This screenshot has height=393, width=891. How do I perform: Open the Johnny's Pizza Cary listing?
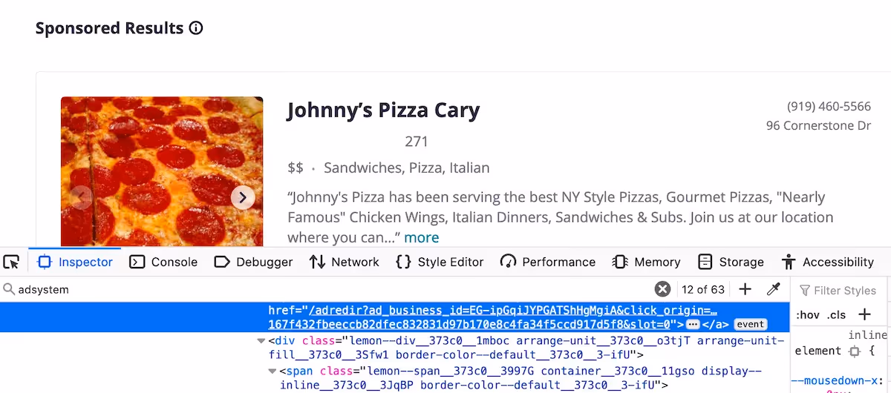[x=383, y=110]
